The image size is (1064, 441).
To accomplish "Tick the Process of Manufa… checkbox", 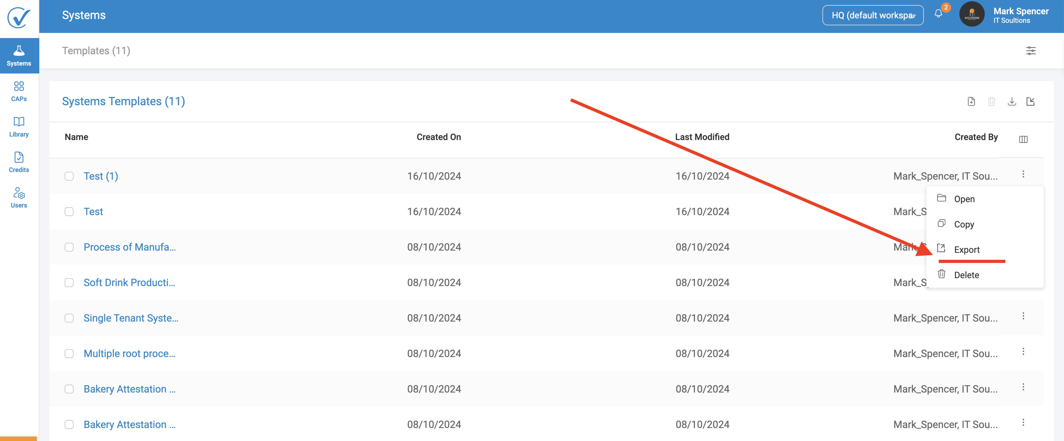I will [69, 247].
